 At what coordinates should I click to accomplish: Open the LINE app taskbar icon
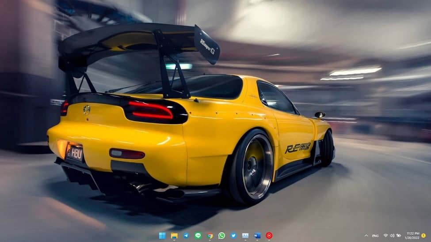pos(198,235)
